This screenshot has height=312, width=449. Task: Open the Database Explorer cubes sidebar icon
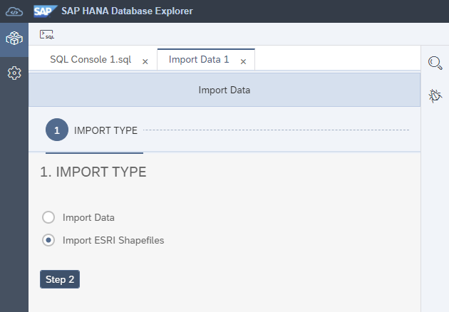click(14, 38)
